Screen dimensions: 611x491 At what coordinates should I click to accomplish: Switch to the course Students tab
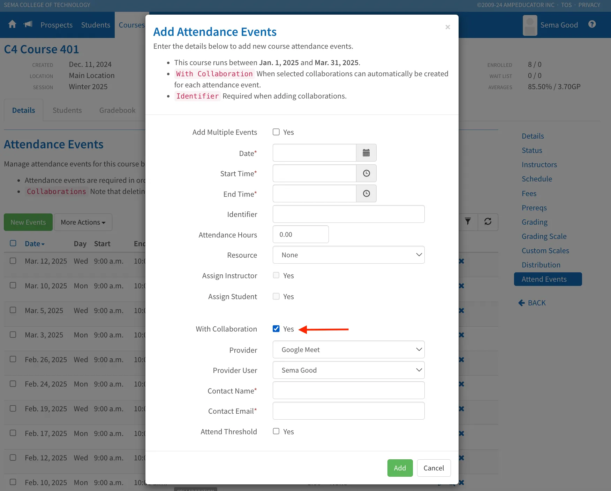point(67,110)
